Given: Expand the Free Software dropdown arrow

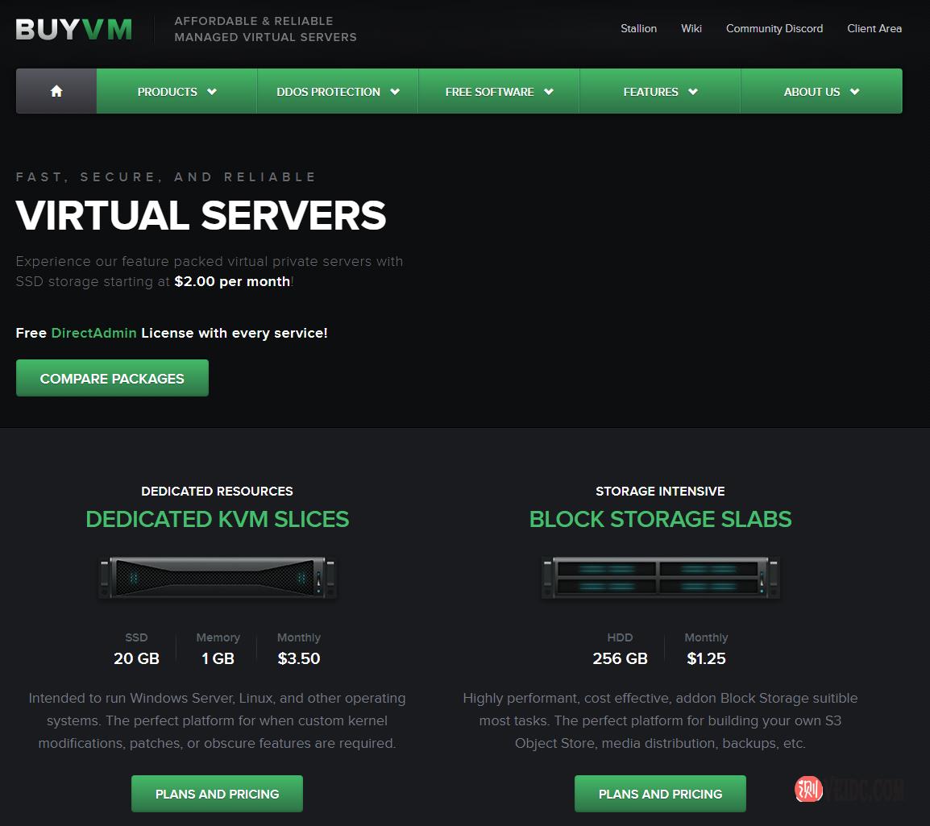Looking at the screenshot, I should tap(549, 92).
